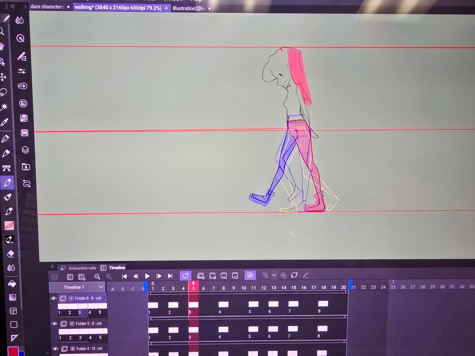The image size is (475, 356).
Task: Click the Specify cels icon
Action: [224, 275]
